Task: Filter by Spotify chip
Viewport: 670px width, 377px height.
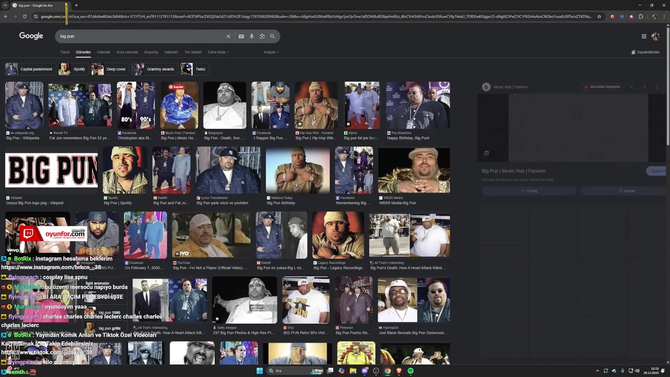Action: click(x=73, y=69)
